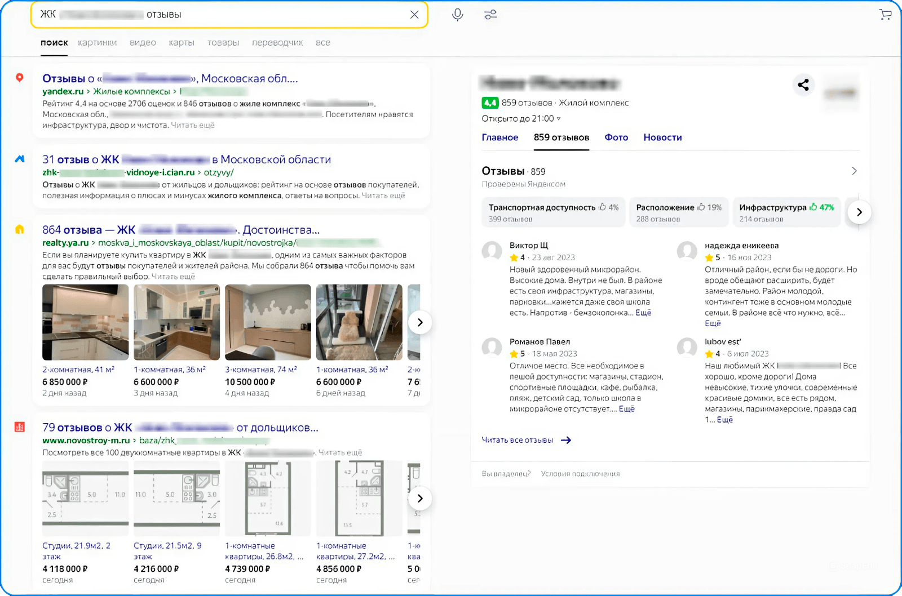Screen dimensions: 902x596
Task: Open the search settings sliders icon
Action: [490, 15]
